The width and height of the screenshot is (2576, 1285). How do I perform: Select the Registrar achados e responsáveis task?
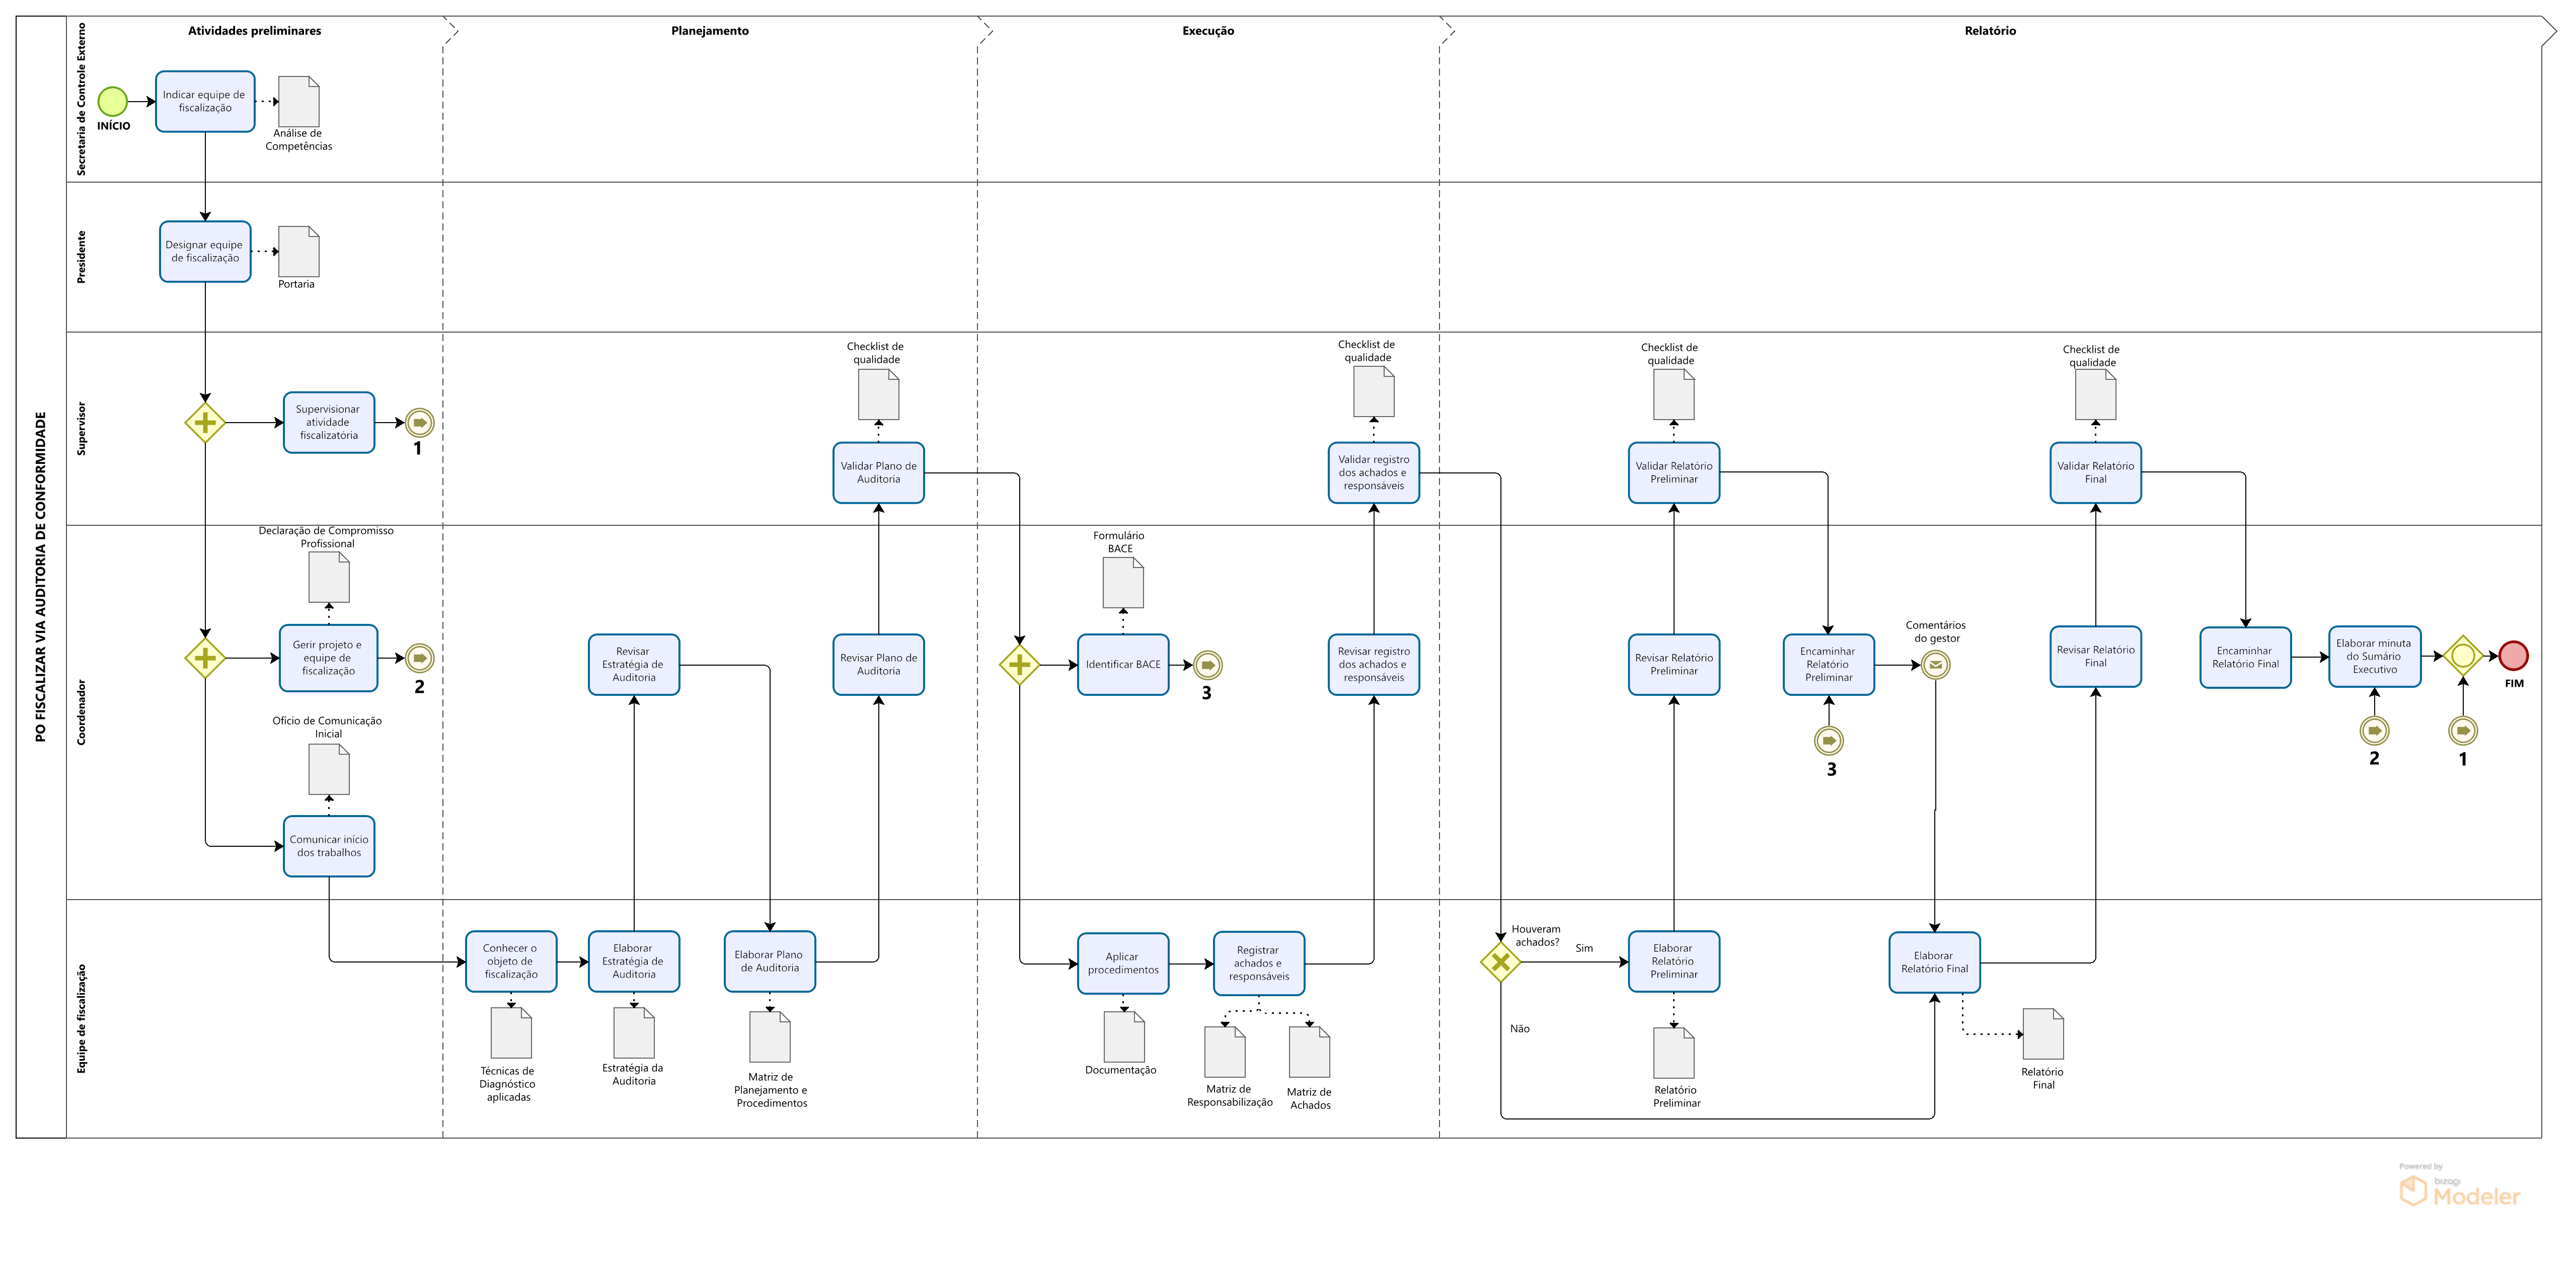pyautogui.click(x=1259, y=964)
